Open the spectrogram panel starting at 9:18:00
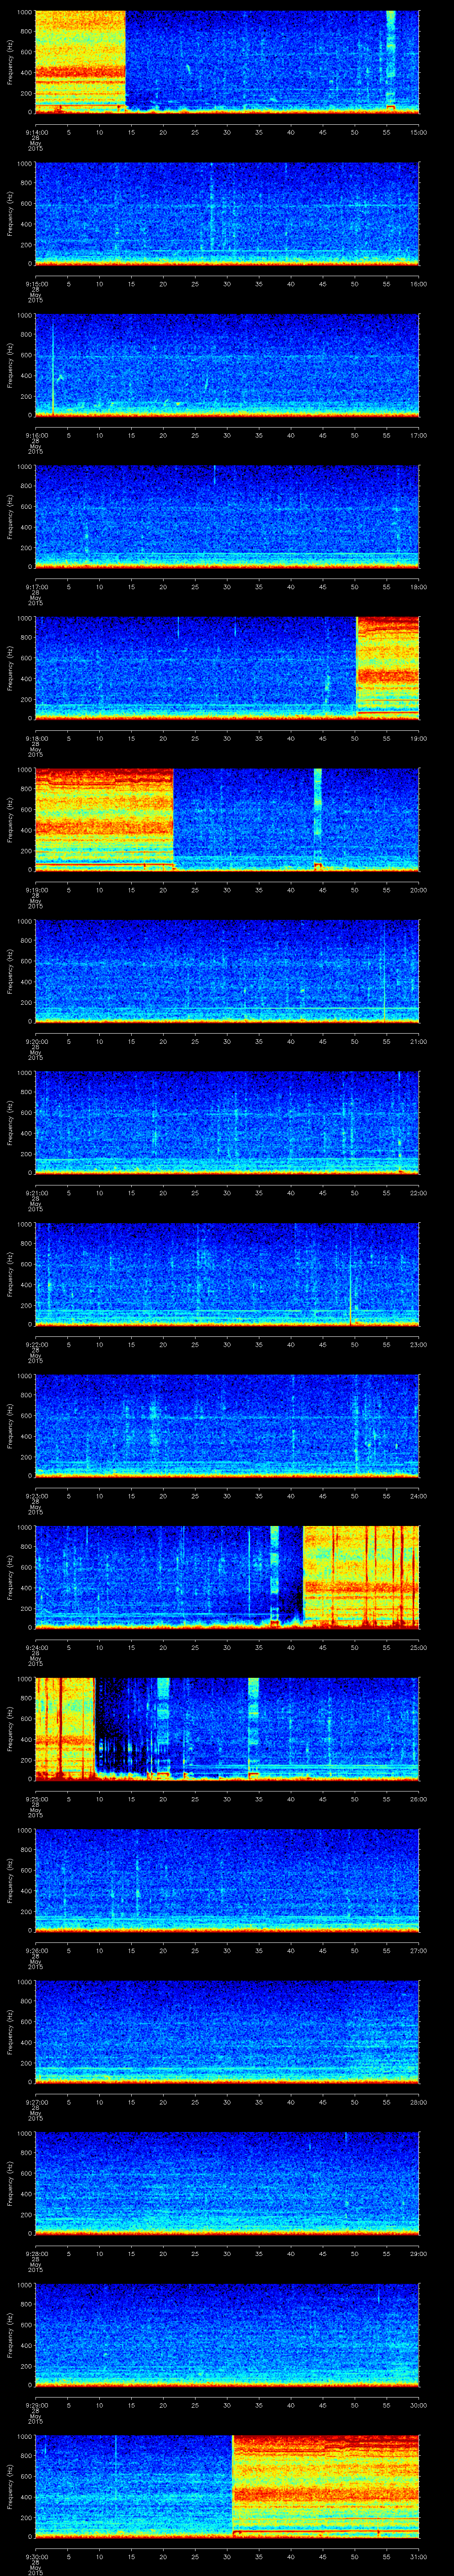454x2576 pixels. 227,668
